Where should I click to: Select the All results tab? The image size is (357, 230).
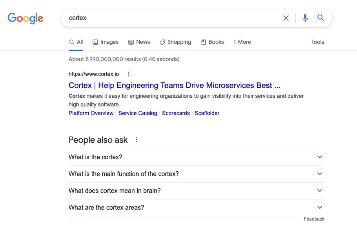tap(76, 42)
